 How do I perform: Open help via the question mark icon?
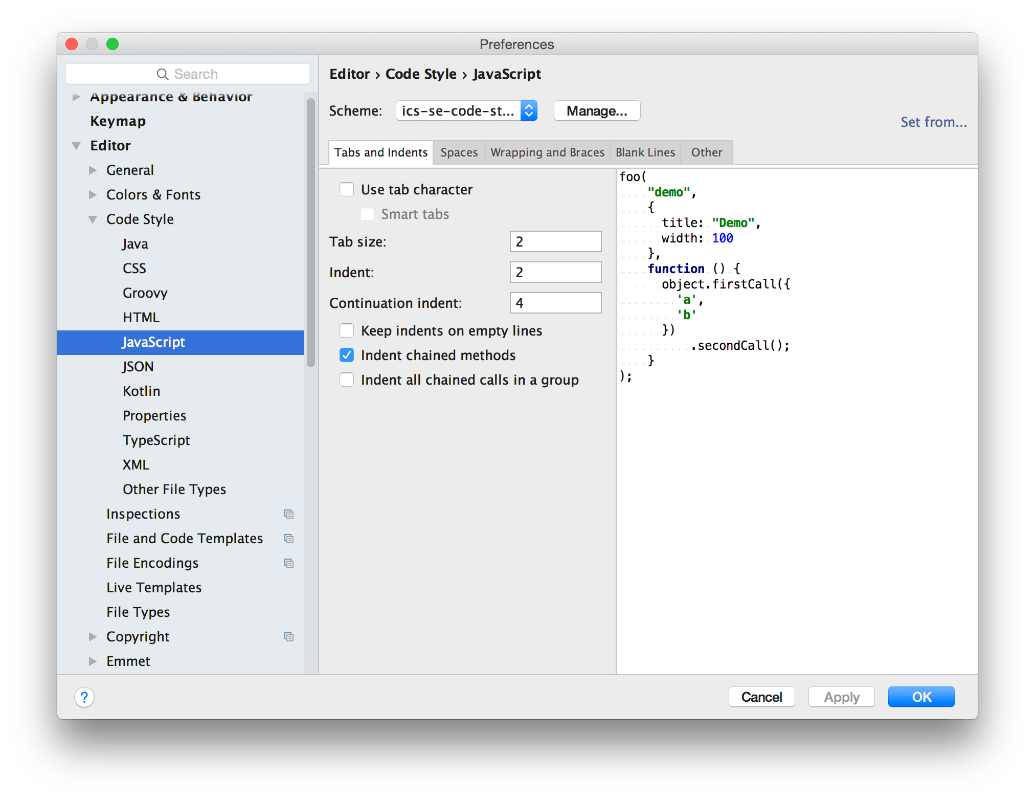tap(84, 697)
